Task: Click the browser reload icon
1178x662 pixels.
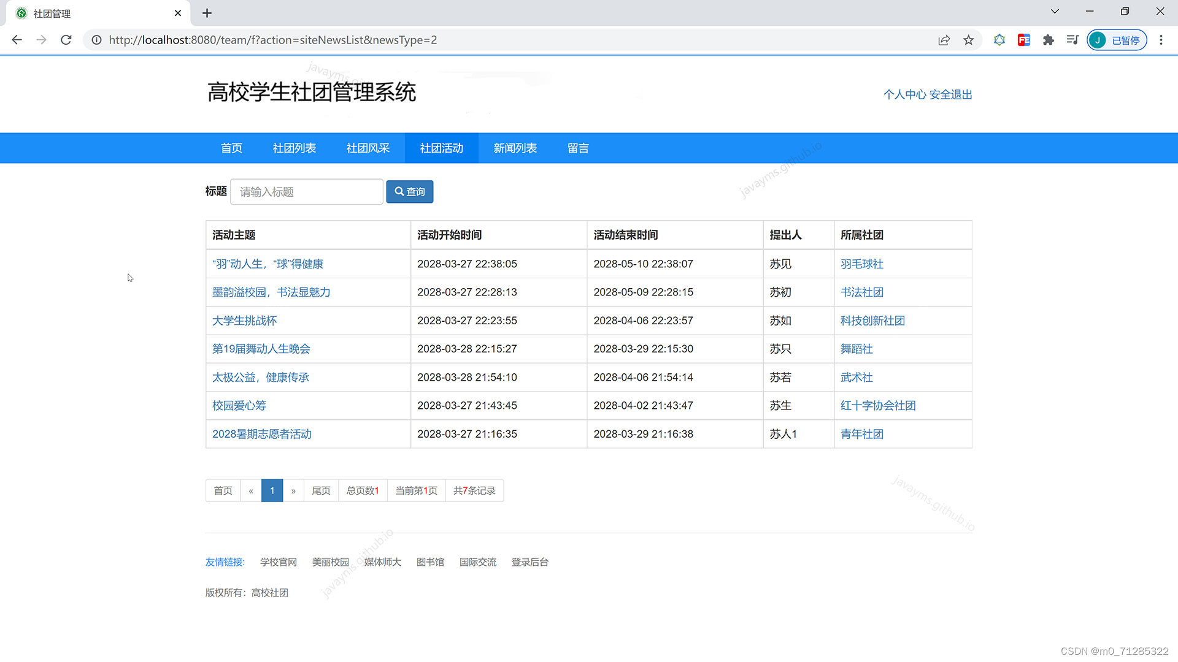Action: tap(66, 40)
